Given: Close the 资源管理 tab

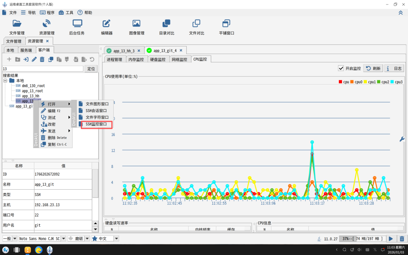Looking at the screenshot, I should click(47, 41).
